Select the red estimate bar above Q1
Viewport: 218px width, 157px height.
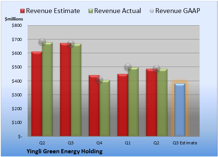(123, 105)
